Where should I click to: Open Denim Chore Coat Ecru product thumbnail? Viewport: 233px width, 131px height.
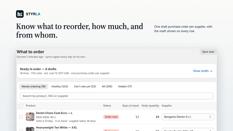click(x=30, y=117)
